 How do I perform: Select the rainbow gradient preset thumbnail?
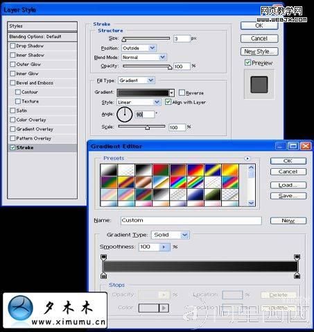pyautogui.click(x=178, y=182)
